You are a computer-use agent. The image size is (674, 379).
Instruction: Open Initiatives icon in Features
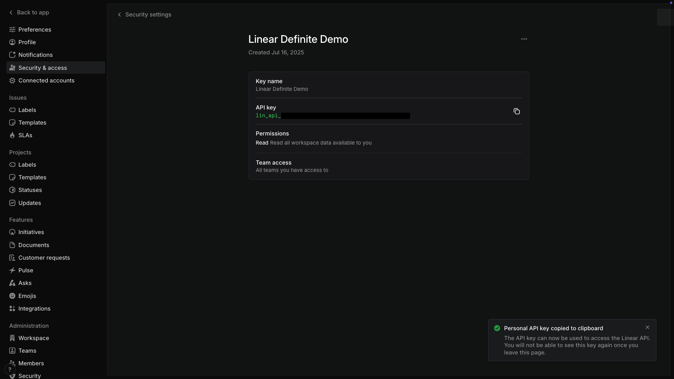click(x=12, y=232)
